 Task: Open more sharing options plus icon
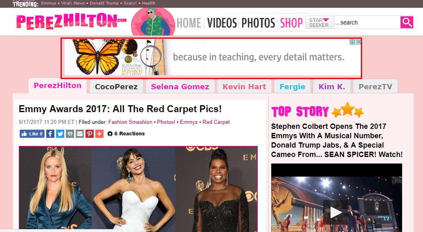tap(99, 134)
